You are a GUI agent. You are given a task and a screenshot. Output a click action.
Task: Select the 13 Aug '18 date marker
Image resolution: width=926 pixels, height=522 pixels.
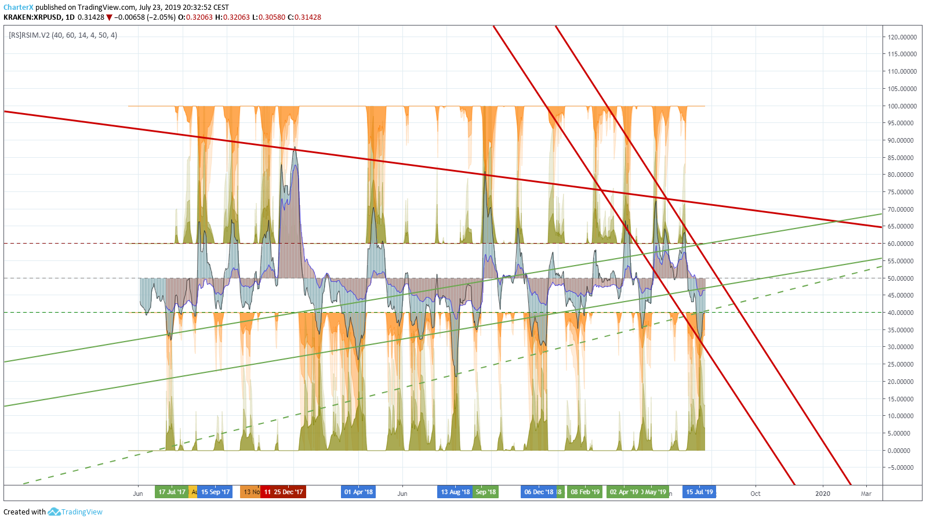pyautogui.click(x=455, y=492)
